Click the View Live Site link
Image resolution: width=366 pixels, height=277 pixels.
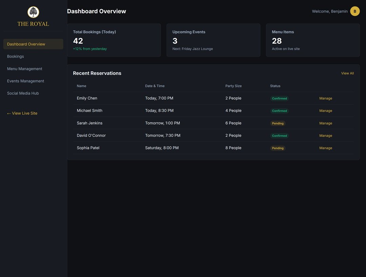22,113
